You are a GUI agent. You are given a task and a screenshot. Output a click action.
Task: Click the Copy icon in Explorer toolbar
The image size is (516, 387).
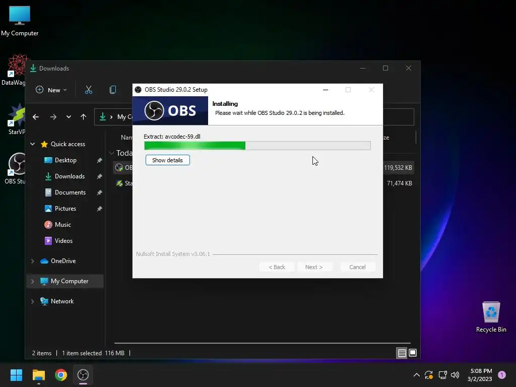113,90
